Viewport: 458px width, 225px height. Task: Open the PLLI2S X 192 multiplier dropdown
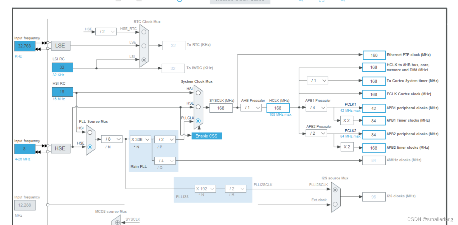click(x=205, y=188)
